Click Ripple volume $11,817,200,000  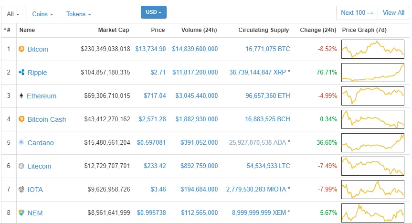(195, 72)
